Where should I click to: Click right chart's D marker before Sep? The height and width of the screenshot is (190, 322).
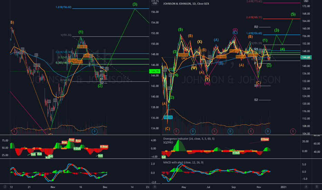point(230,131)
